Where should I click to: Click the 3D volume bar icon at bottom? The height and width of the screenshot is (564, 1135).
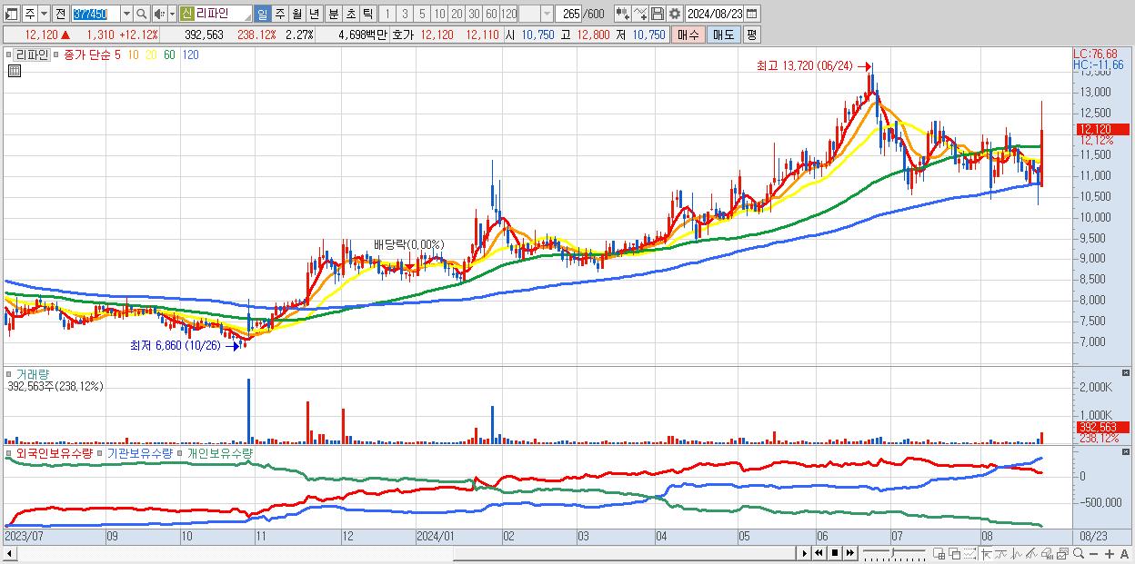[x=1047, y=554]
